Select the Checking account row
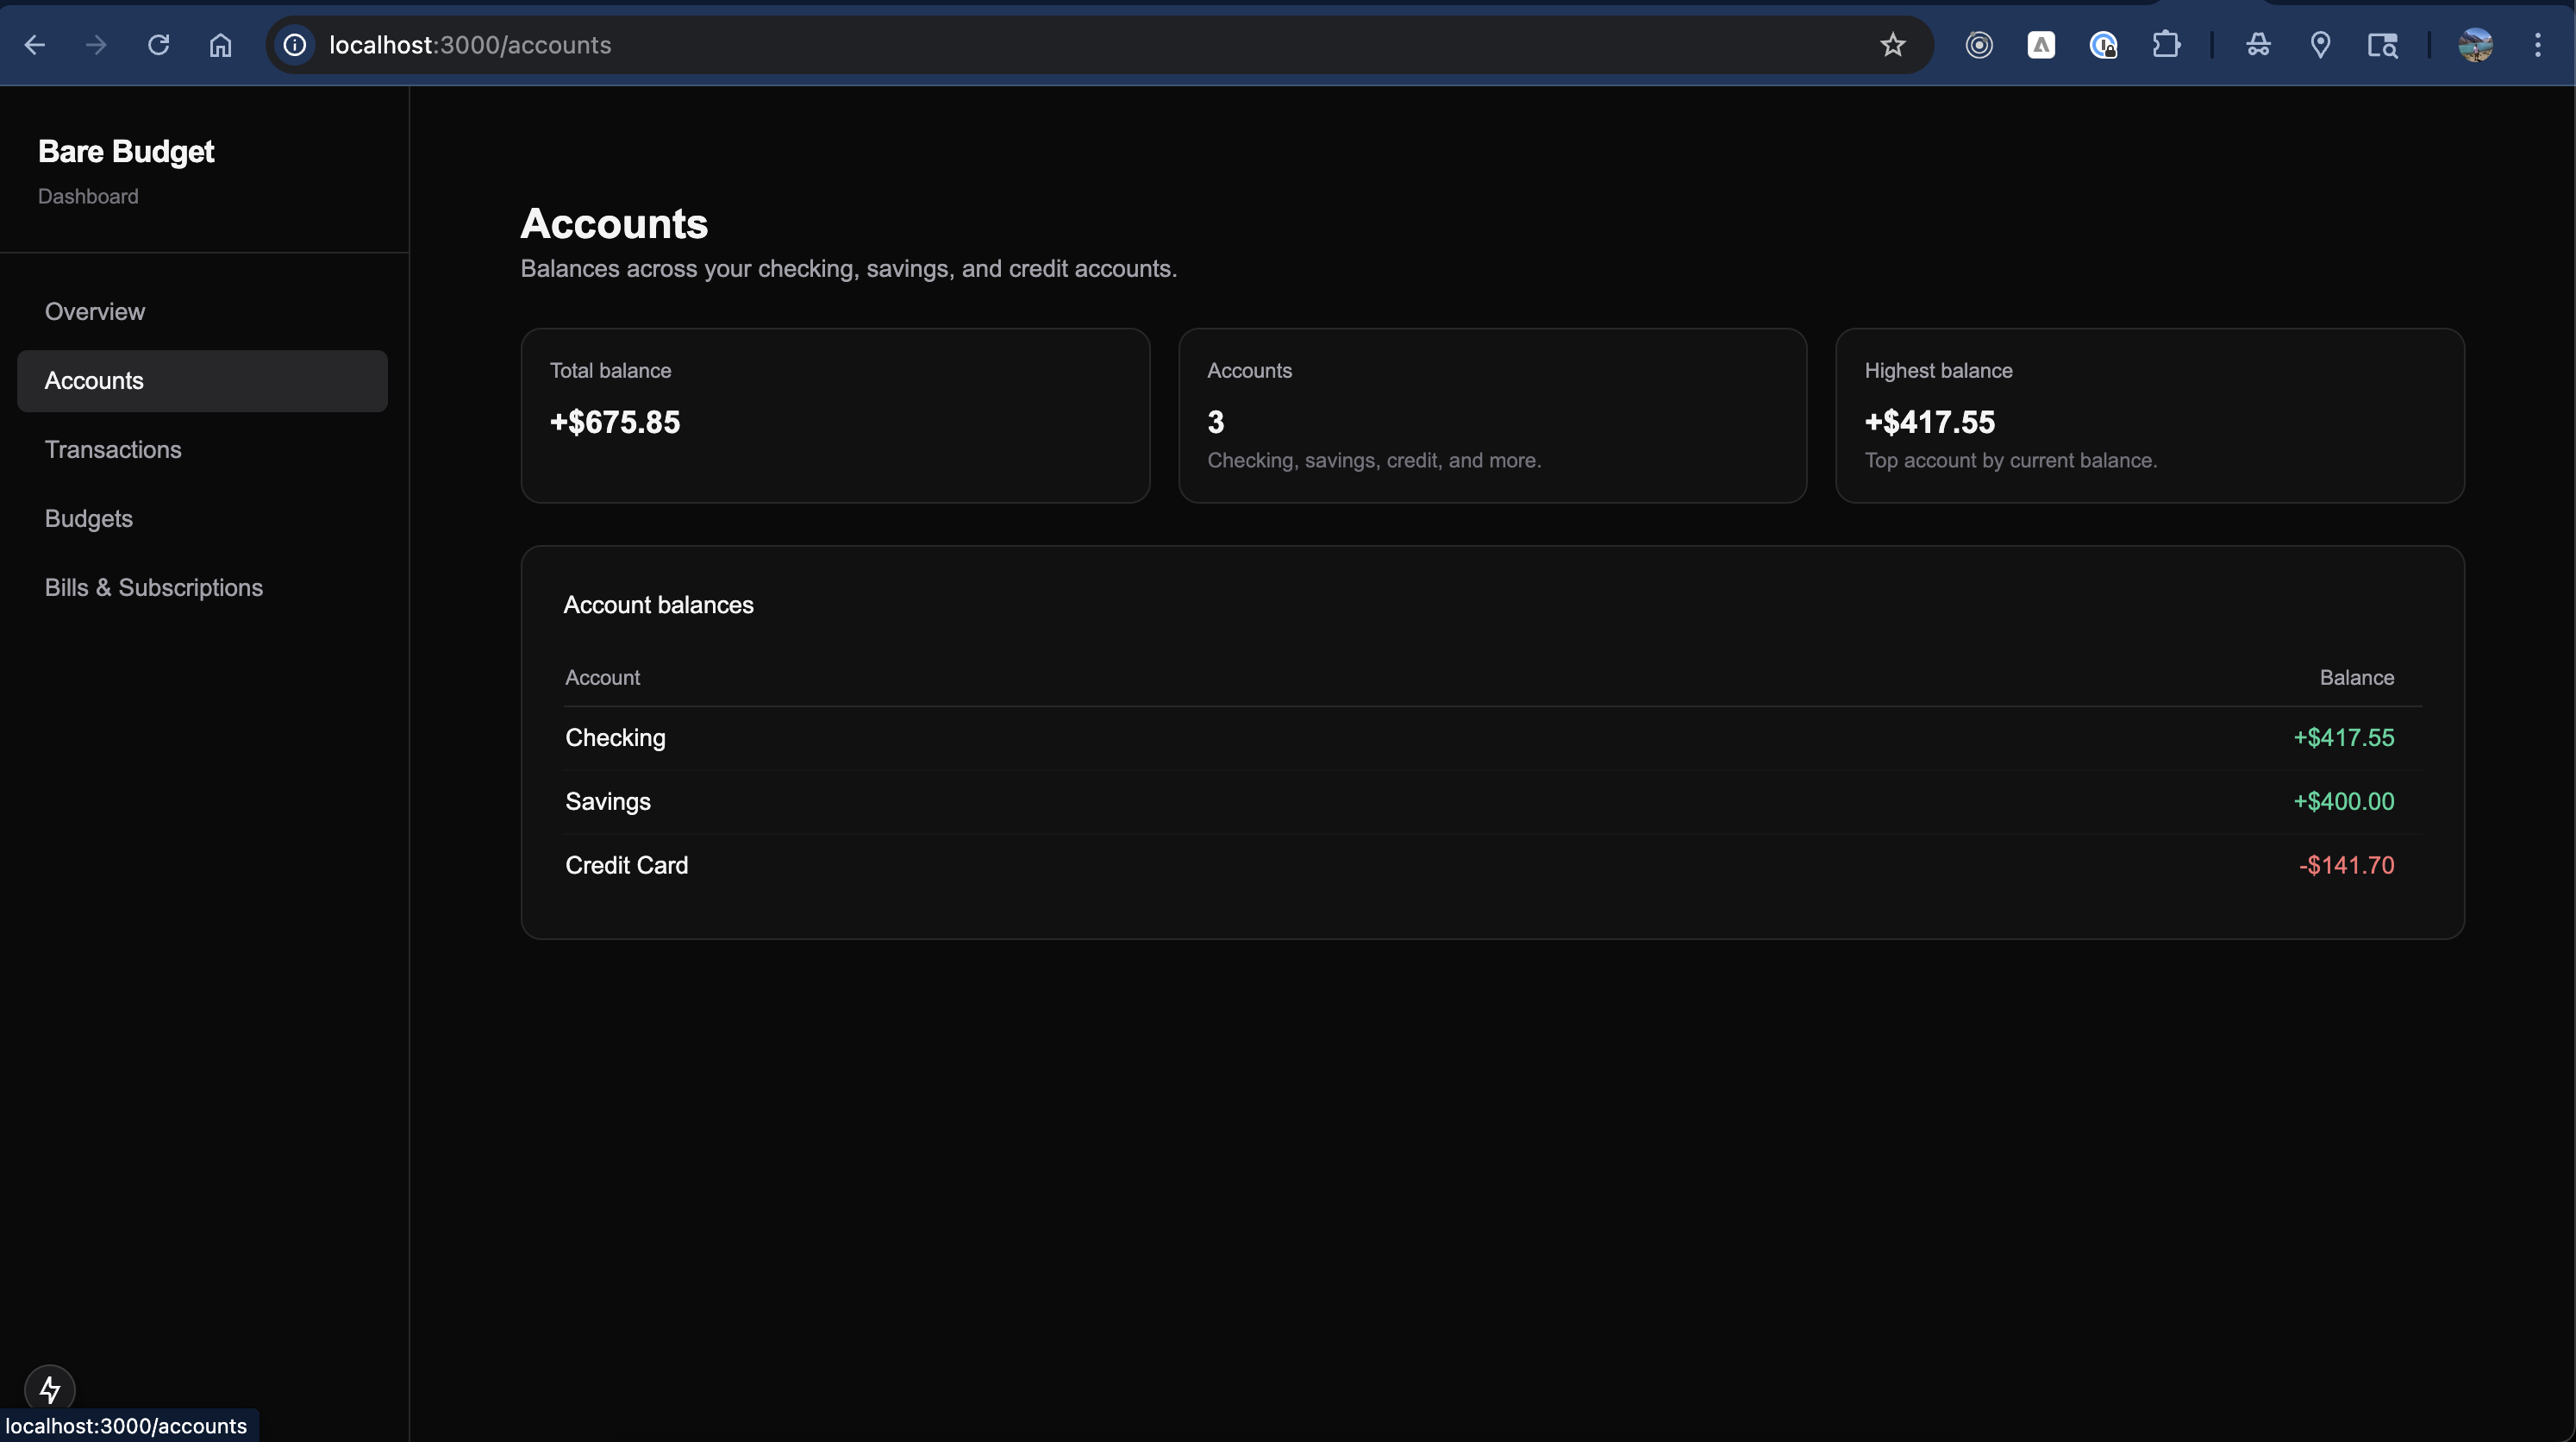The image size is (2576, 1442). (x=615, y=737)
